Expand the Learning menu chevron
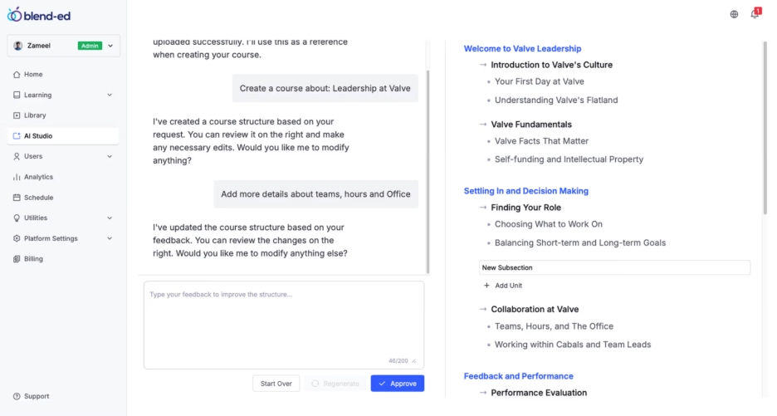This screenshot has width=777, height=416. point(110,95)
